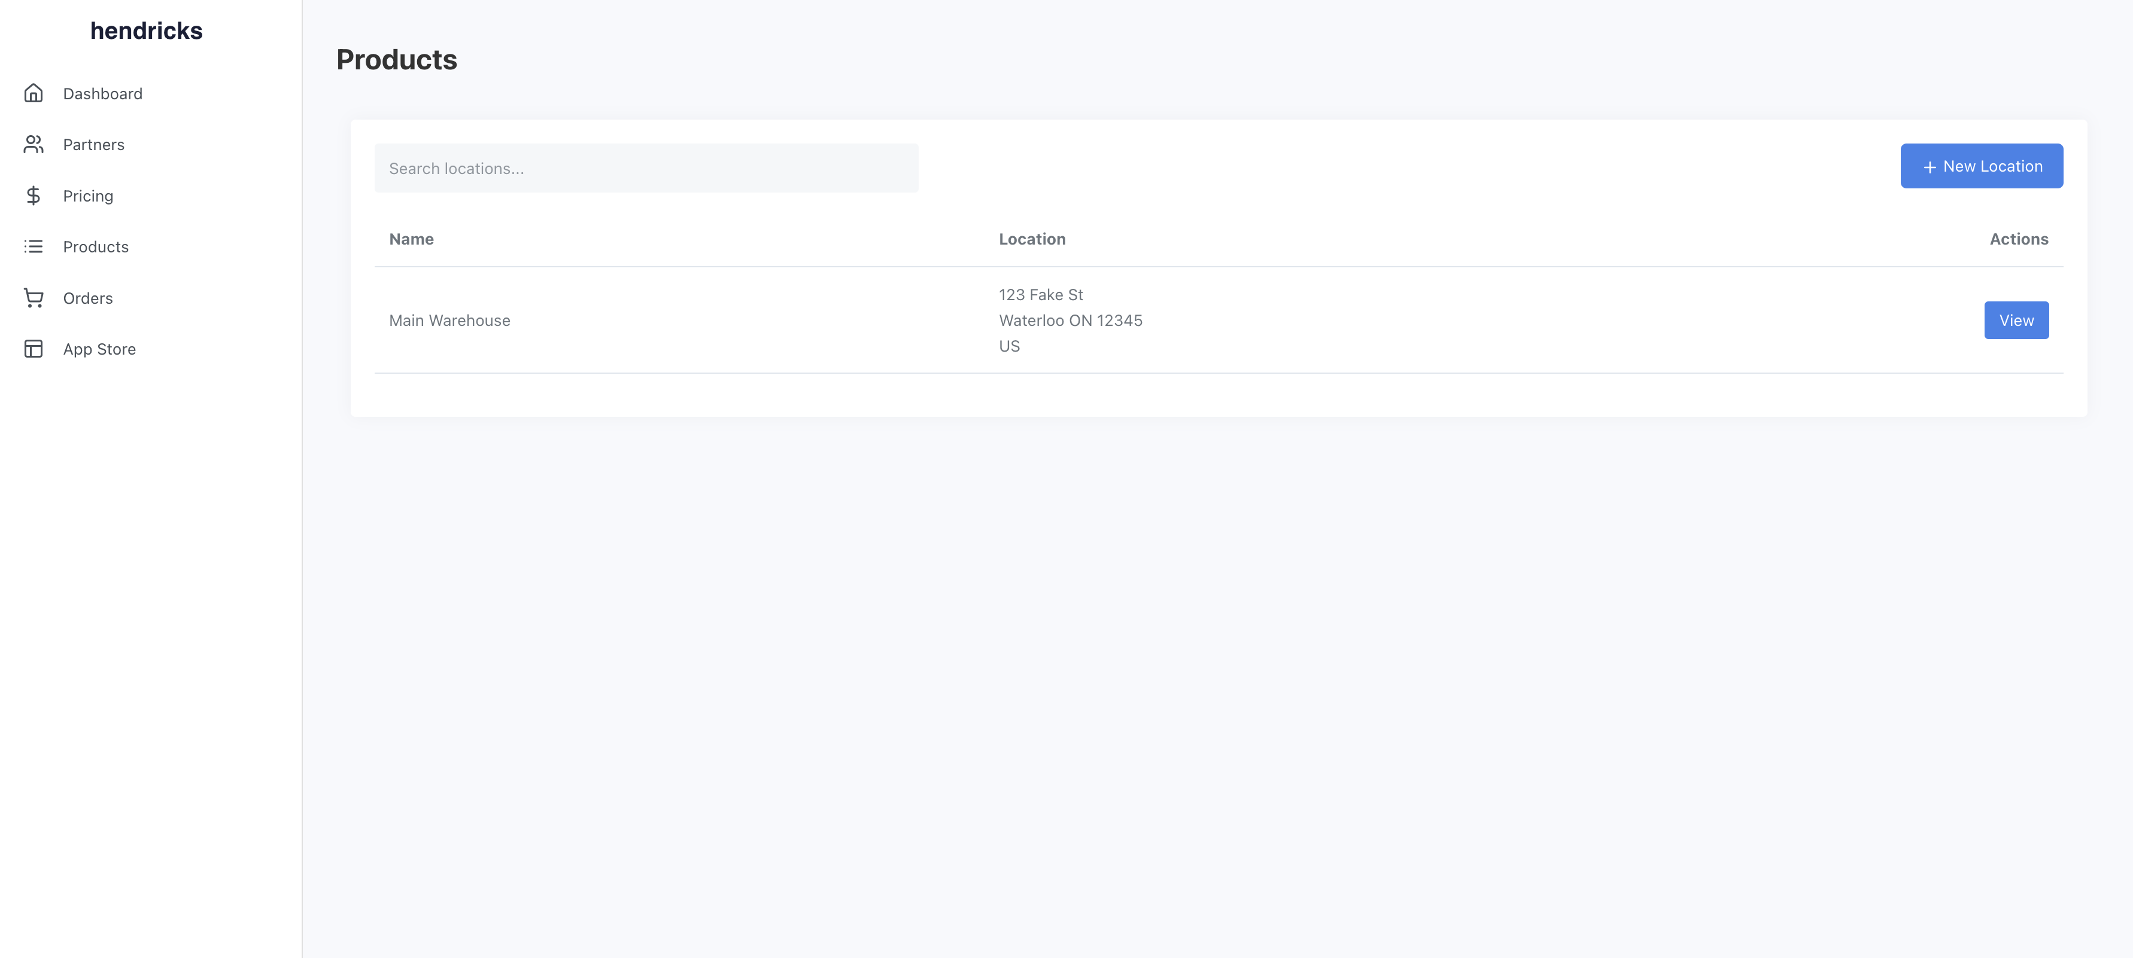Click the App Store icon in sidebar

[x=33, y=349]
